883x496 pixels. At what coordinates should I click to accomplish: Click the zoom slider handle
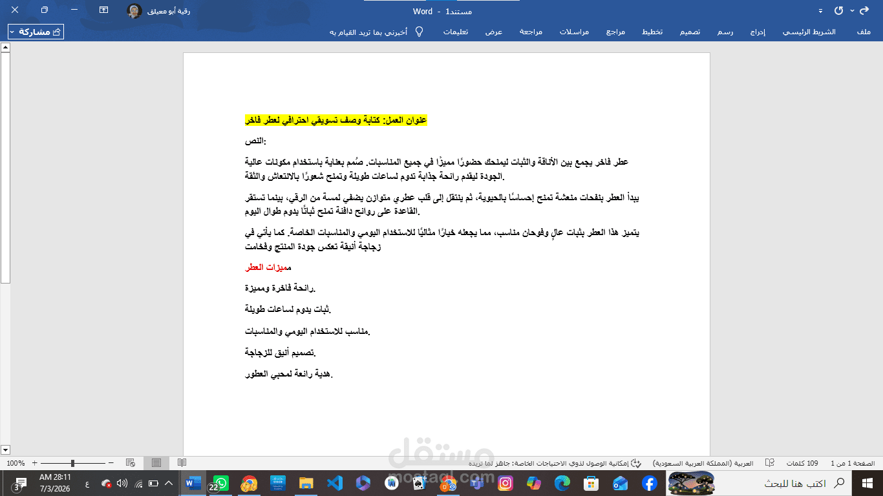click(72, 463)
